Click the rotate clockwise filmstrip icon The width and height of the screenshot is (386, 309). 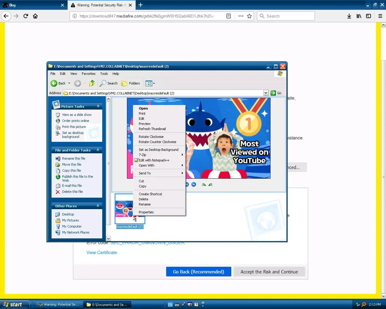click(x=204, y=184)
